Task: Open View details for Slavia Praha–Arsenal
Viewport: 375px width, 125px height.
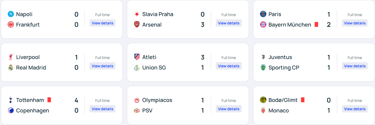Action: (228, 23)
